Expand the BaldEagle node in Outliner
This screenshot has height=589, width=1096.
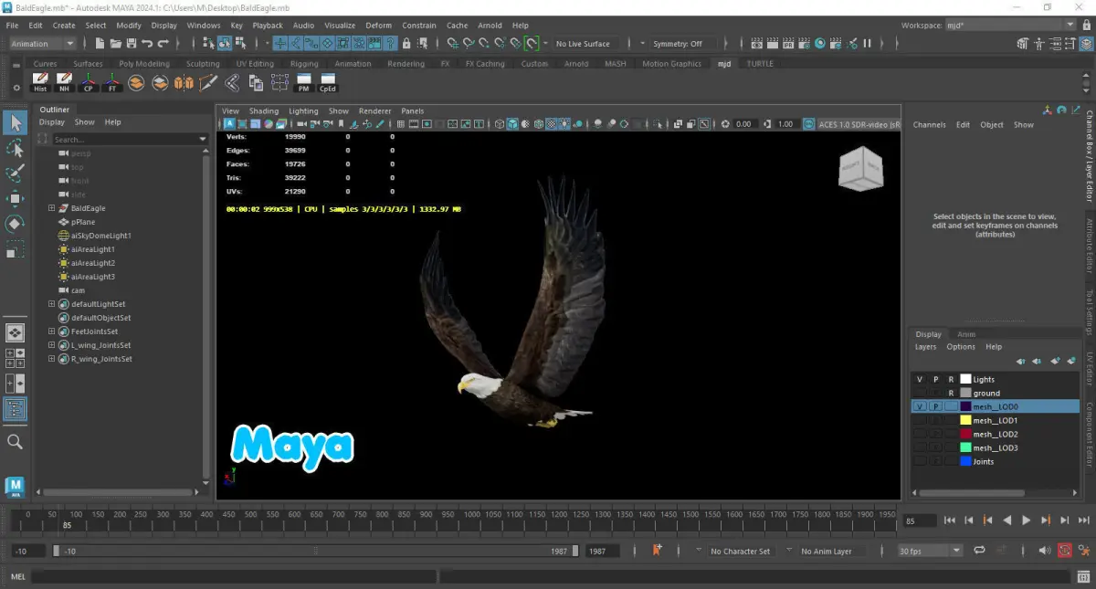click(52, 208)
